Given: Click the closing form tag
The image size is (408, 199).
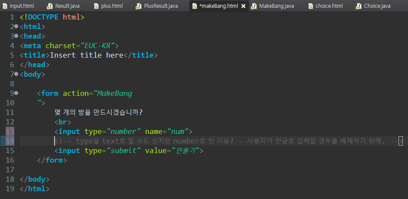Looking at the screenshot, I should click(x=52, y=160).
